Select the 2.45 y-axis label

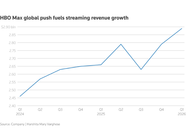click(12, 98)
